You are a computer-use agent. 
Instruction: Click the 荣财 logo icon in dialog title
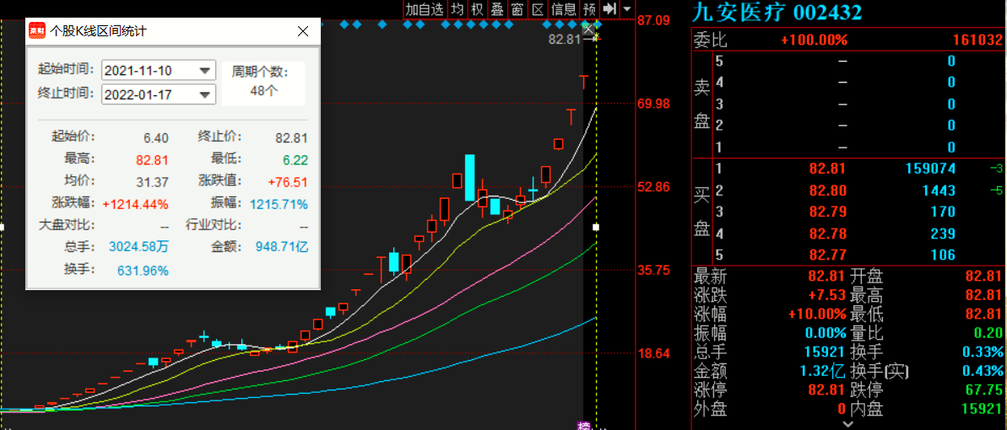tap(37, 31)
